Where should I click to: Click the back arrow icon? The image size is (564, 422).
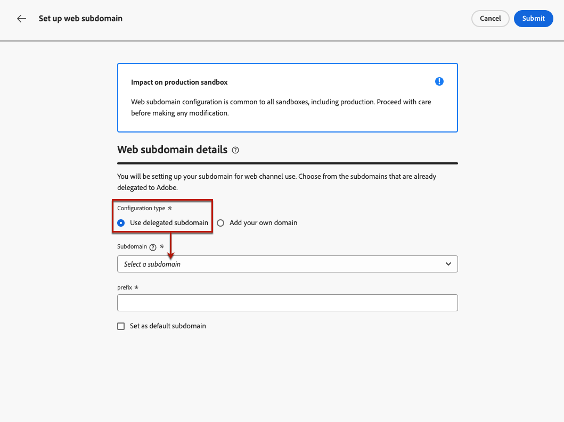click(21, 19)
